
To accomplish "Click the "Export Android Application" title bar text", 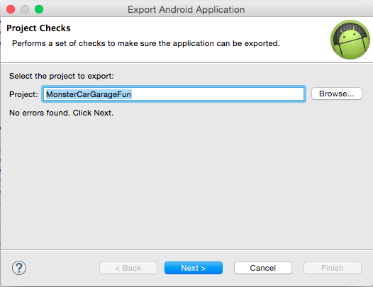I will click(x=186, y=10).
